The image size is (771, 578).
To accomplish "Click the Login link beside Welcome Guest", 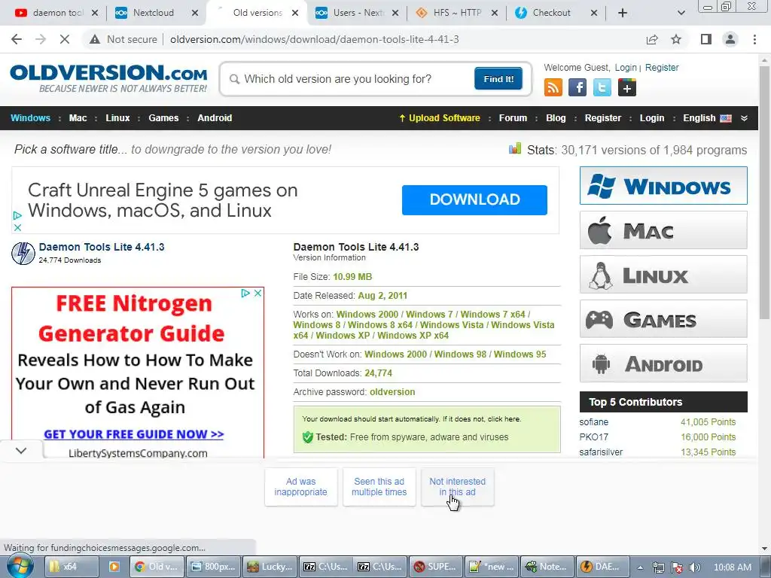I will click(626, 67).
